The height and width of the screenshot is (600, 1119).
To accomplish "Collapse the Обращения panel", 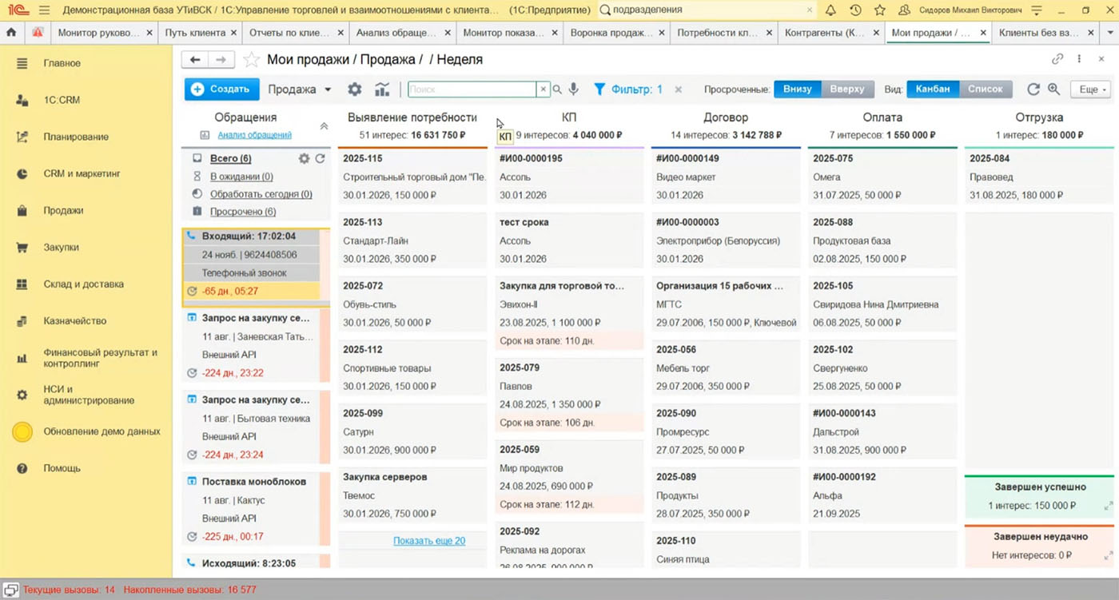I will [x=324, y=126].
